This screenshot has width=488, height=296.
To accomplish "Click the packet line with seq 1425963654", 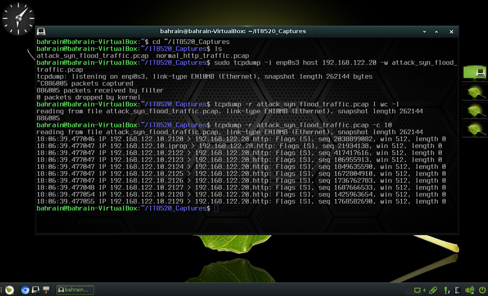I will (x=241, y=194).
